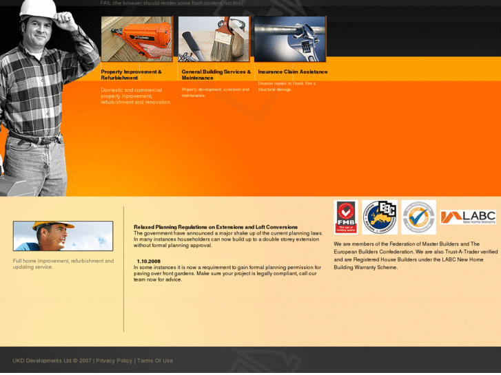This screenshot has height=375, width=501.
Task: Click the FMB Master Builders logo
Action: [x=346, y=217]
